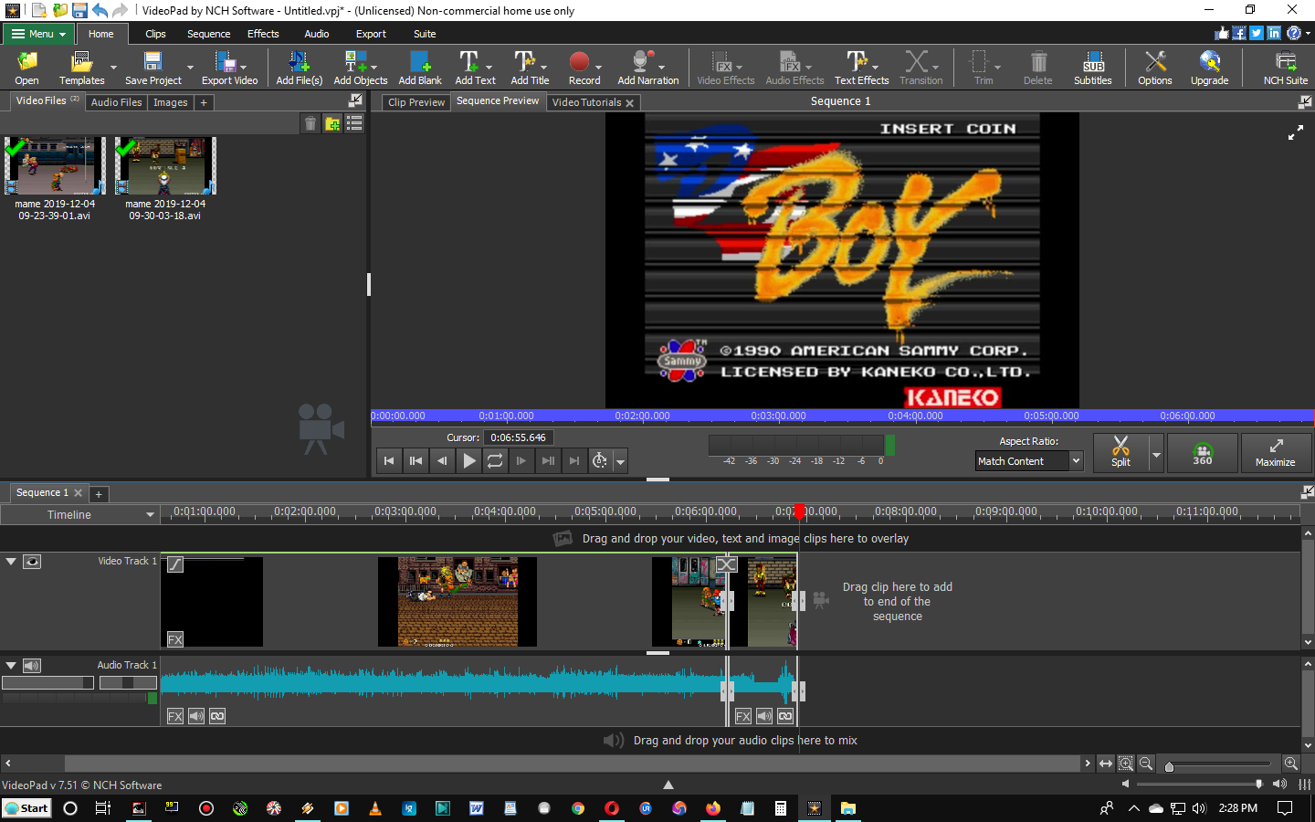Viewport: 1315px width, 822px height.
Task: Mute the first audio clip speaker
Action: (196, 716)
